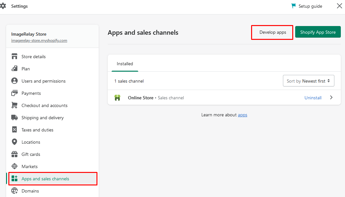Screen dimensions: 345x197
Task: Click the Settings gear icon
Action: point(3,6)
